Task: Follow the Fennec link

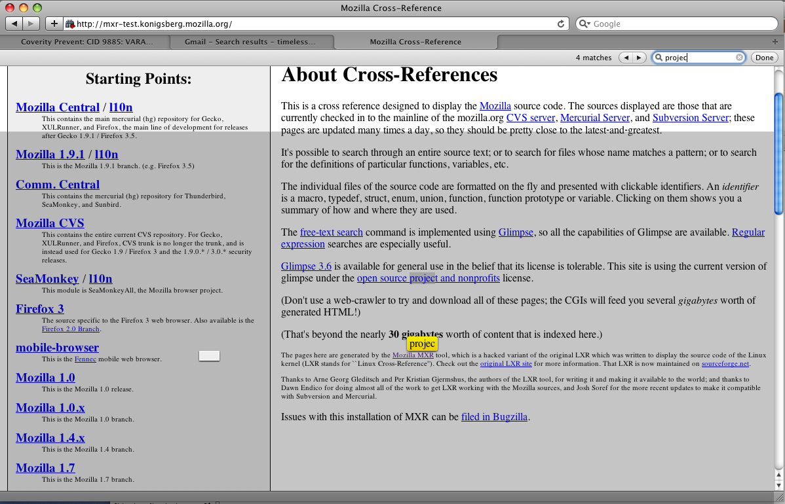Action: click(x=85, y=359)
